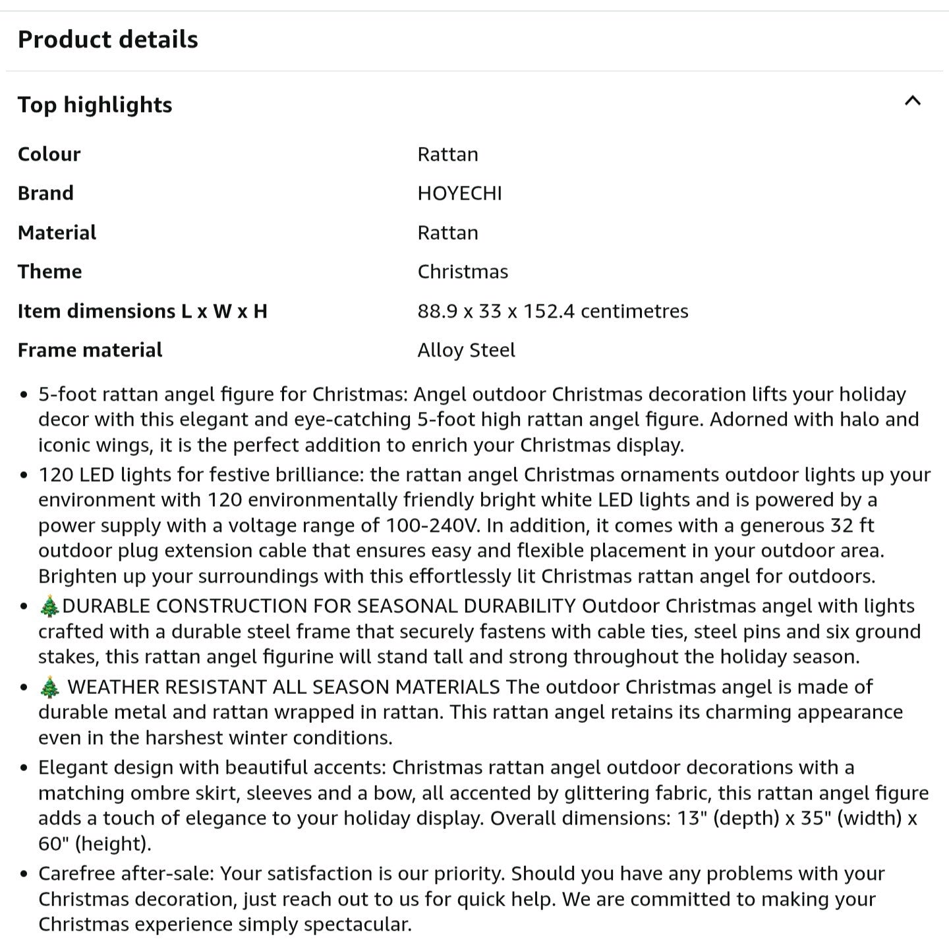This screenshot has height=949, width=949.
Task: Click the Rattan value beside Material
Action: (x=447, y=233)
